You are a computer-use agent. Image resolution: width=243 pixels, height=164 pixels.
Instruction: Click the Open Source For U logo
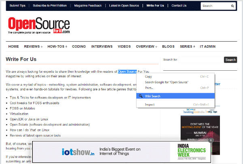coord(39,25)
